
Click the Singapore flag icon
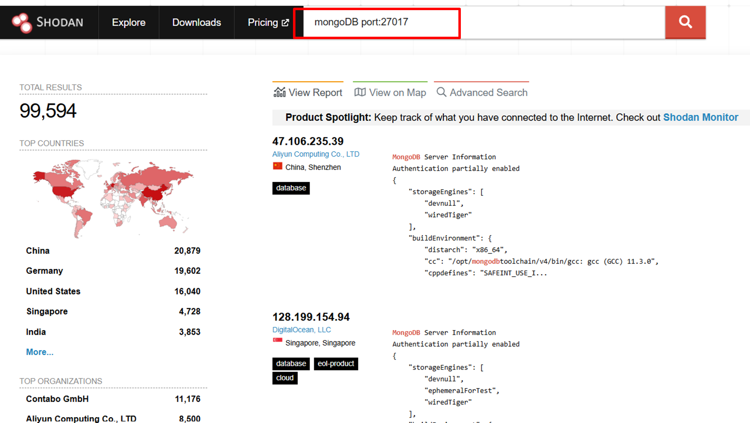click(x=277, y=340)
